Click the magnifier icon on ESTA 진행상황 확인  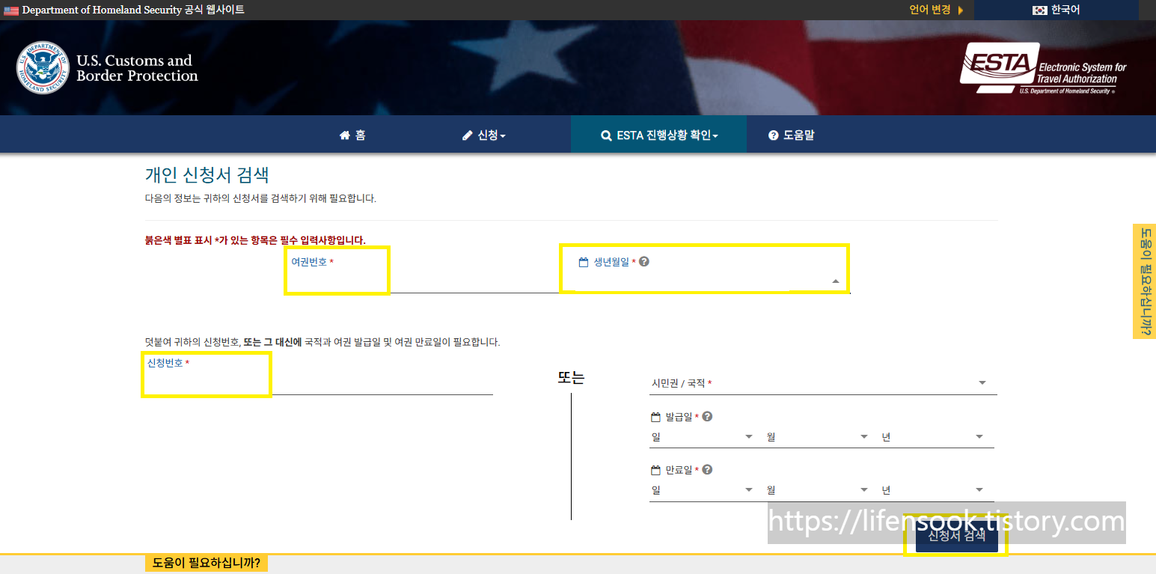[606, 135]
